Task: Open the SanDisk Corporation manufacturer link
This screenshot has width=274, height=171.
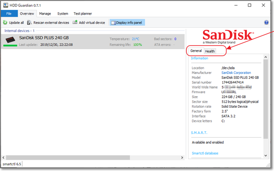Action: (x=236, y=73)
